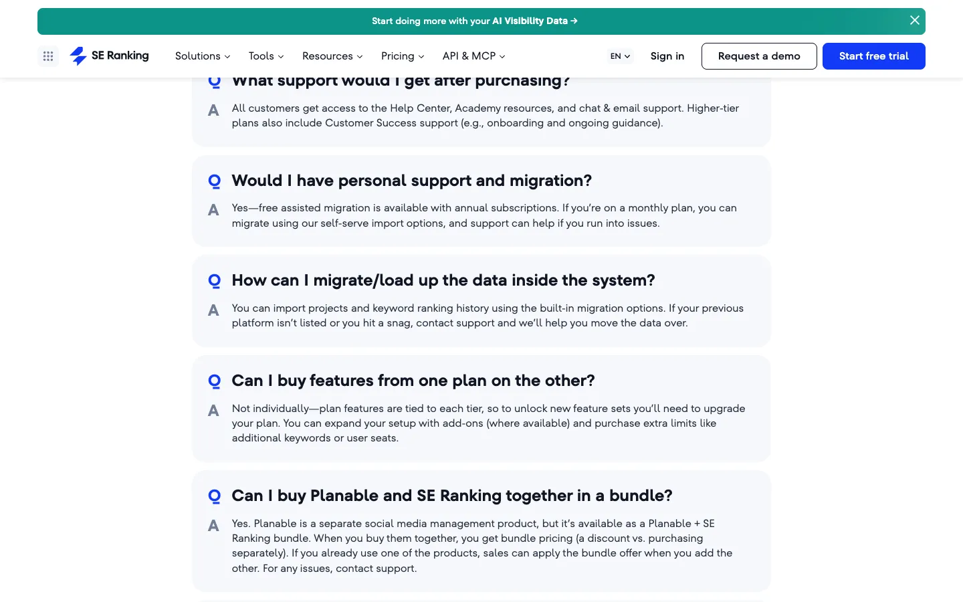Select the 'Can I buy features' question heading
The height and width of the screenshot is (602, 963).
click(x=413, y=381)
